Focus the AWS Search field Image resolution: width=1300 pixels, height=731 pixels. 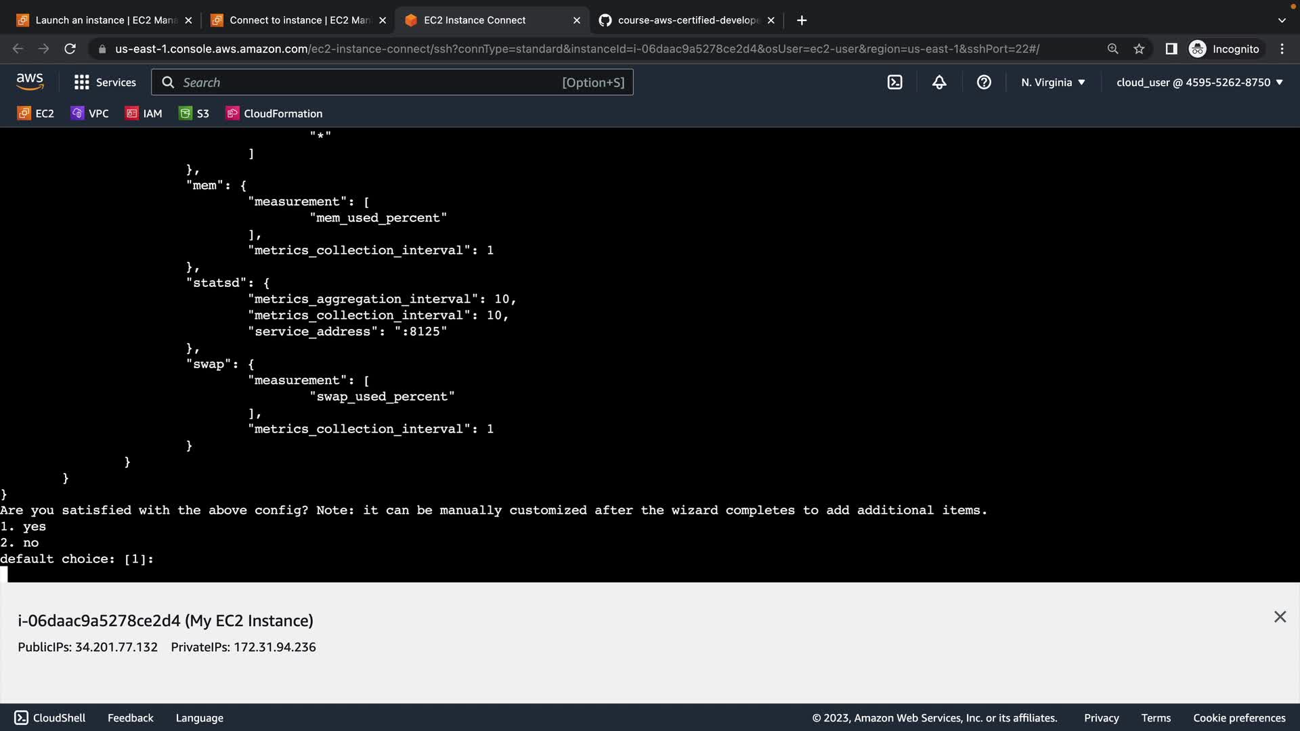click(369, 82)
